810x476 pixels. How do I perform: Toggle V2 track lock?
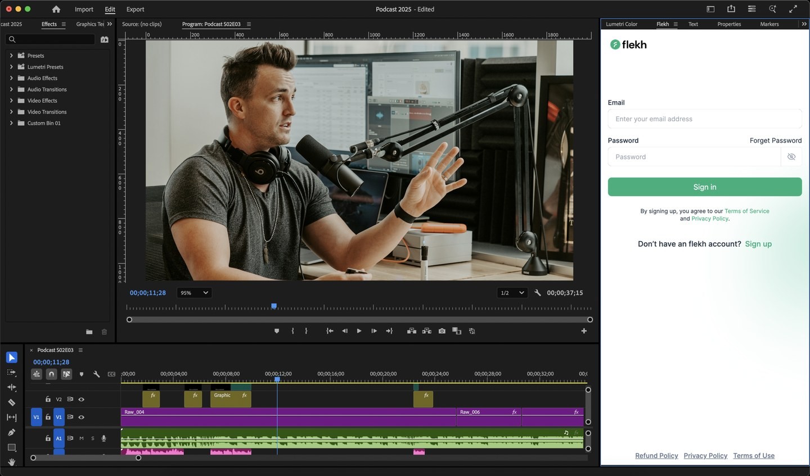[48, 400]
